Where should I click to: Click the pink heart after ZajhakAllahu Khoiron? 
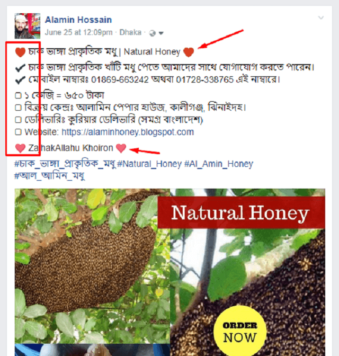[x=121, y=148]
